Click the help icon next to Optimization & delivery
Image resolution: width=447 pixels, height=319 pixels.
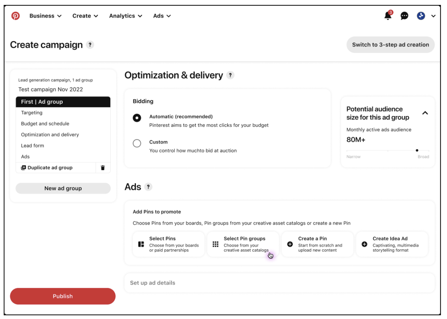pos(230,75)
